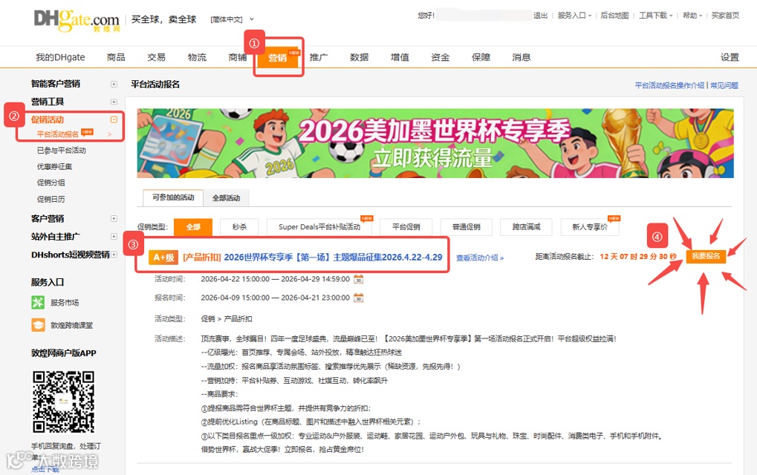
Task: Open the 工具下载 dropdown
Action: coord(656,16)
